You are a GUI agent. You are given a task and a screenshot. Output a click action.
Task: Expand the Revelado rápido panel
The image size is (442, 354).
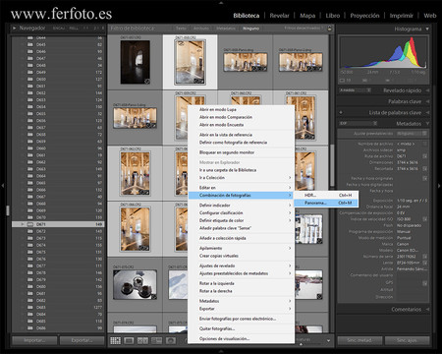pos(427,90)
